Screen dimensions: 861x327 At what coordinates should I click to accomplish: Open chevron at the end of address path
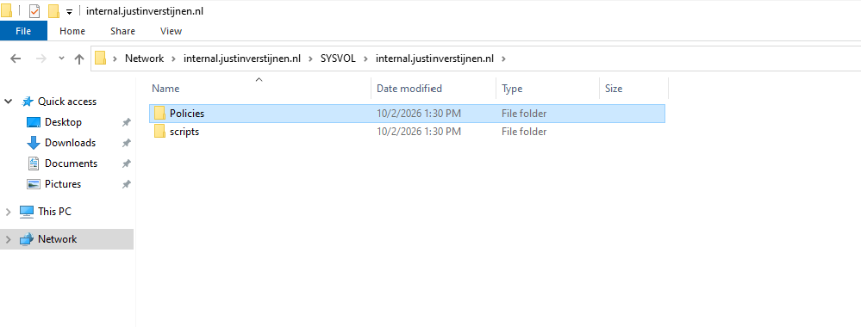(x=504, y=59)
